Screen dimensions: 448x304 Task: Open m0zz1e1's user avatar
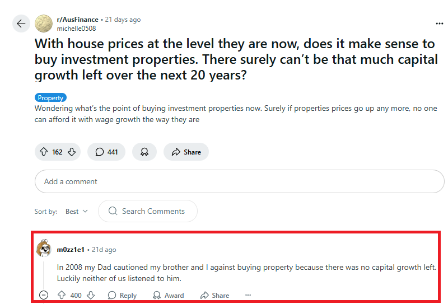click(x=44, y=250)
